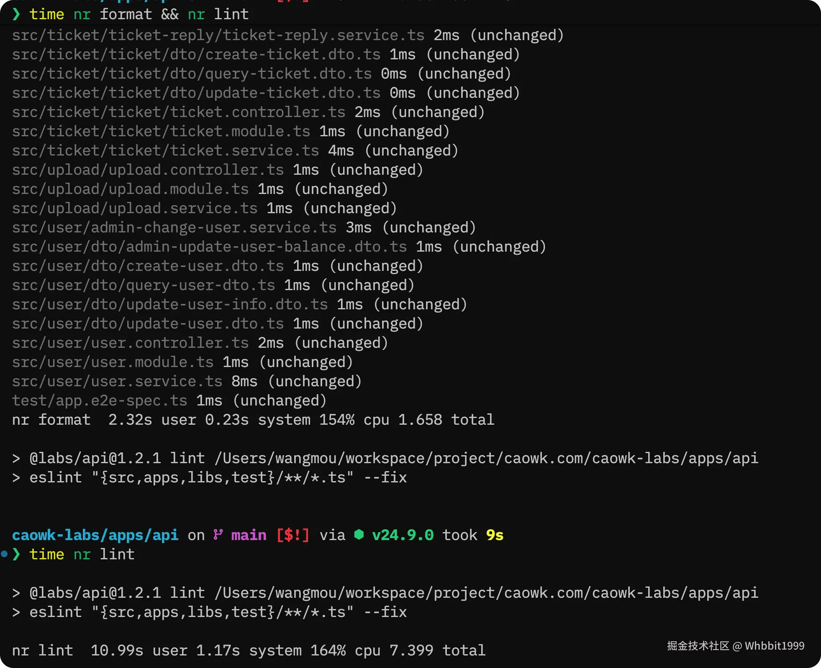
Task: Click the 'main' branch name in prompt
Action: [249, 535]
